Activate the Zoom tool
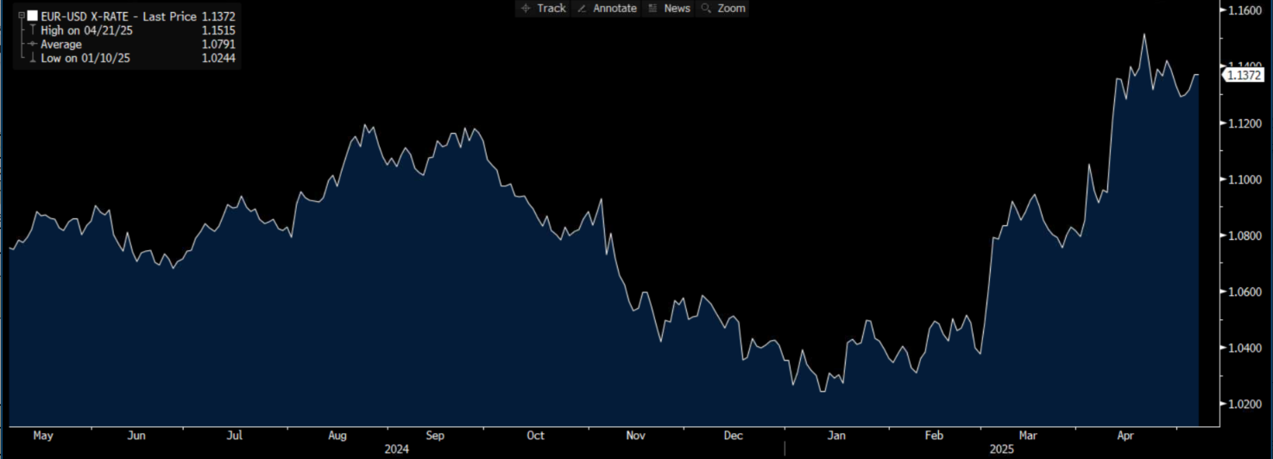 (723, 8)
